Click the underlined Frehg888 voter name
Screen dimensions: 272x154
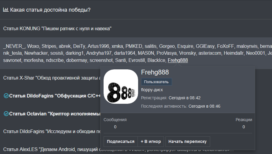coord(178,60)
